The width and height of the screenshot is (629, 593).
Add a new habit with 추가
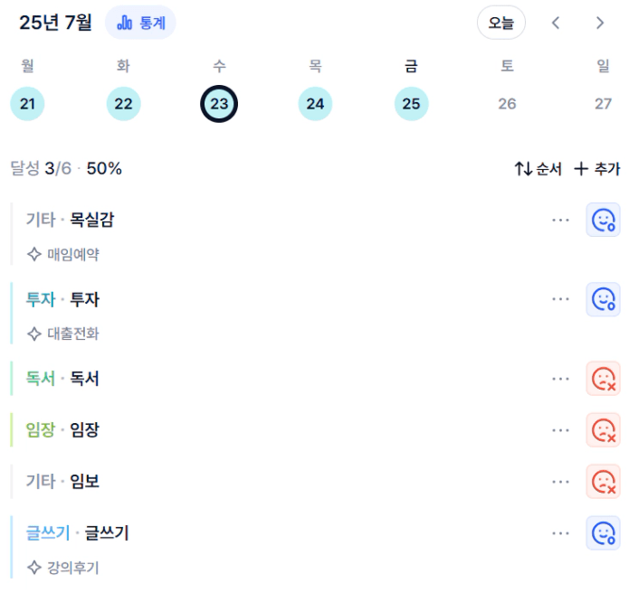tap(597, 169)
